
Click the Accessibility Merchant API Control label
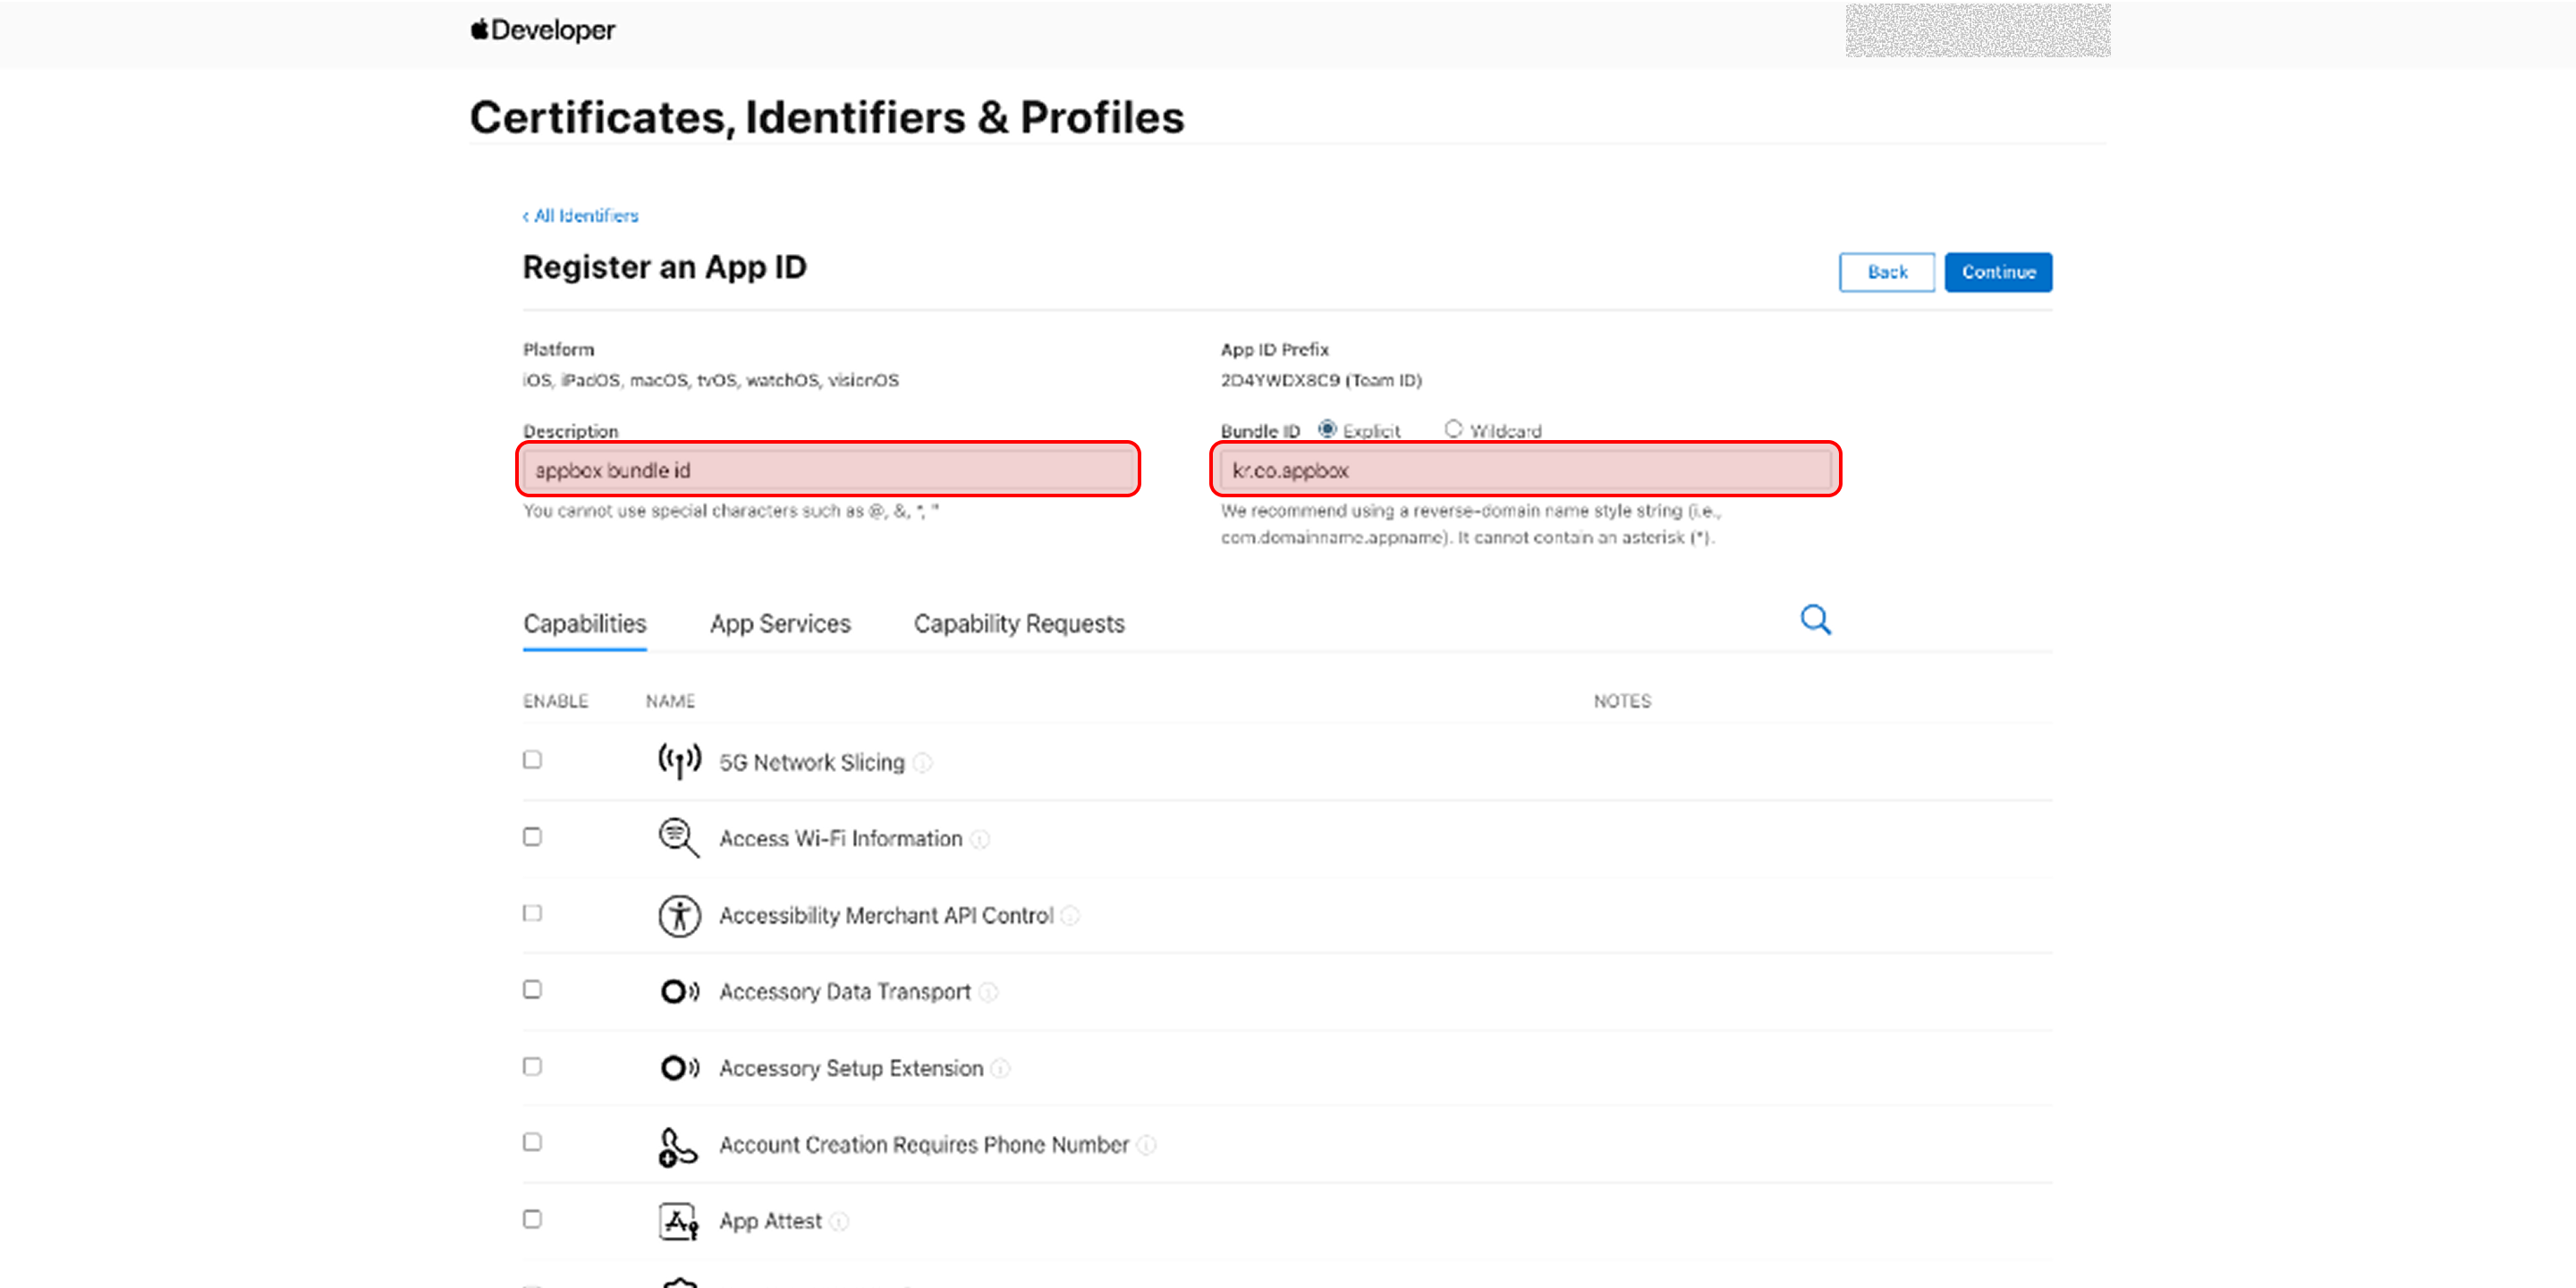(x=886, y=916)
